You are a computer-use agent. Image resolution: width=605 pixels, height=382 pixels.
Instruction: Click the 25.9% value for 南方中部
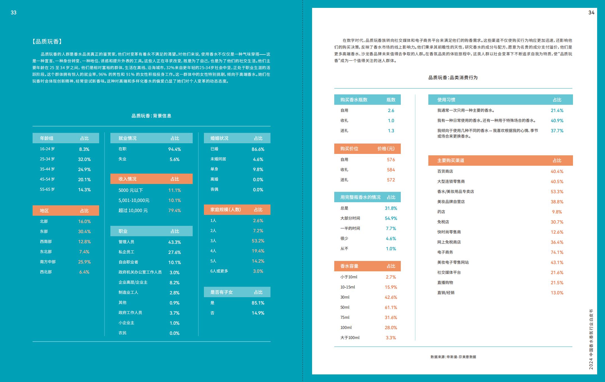pyautogui.click(x=84, y=262)
